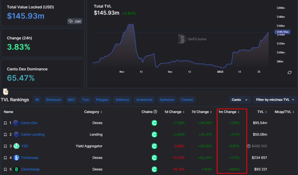The height and width of the screenshot is (175, 298).
Task: Click the Forteswap logo icon
Action: [x=16, y=158]
